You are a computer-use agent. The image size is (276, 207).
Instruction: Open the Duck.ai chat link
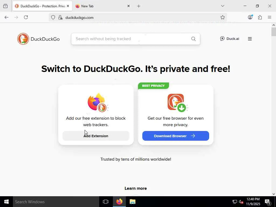pos(230,39)
